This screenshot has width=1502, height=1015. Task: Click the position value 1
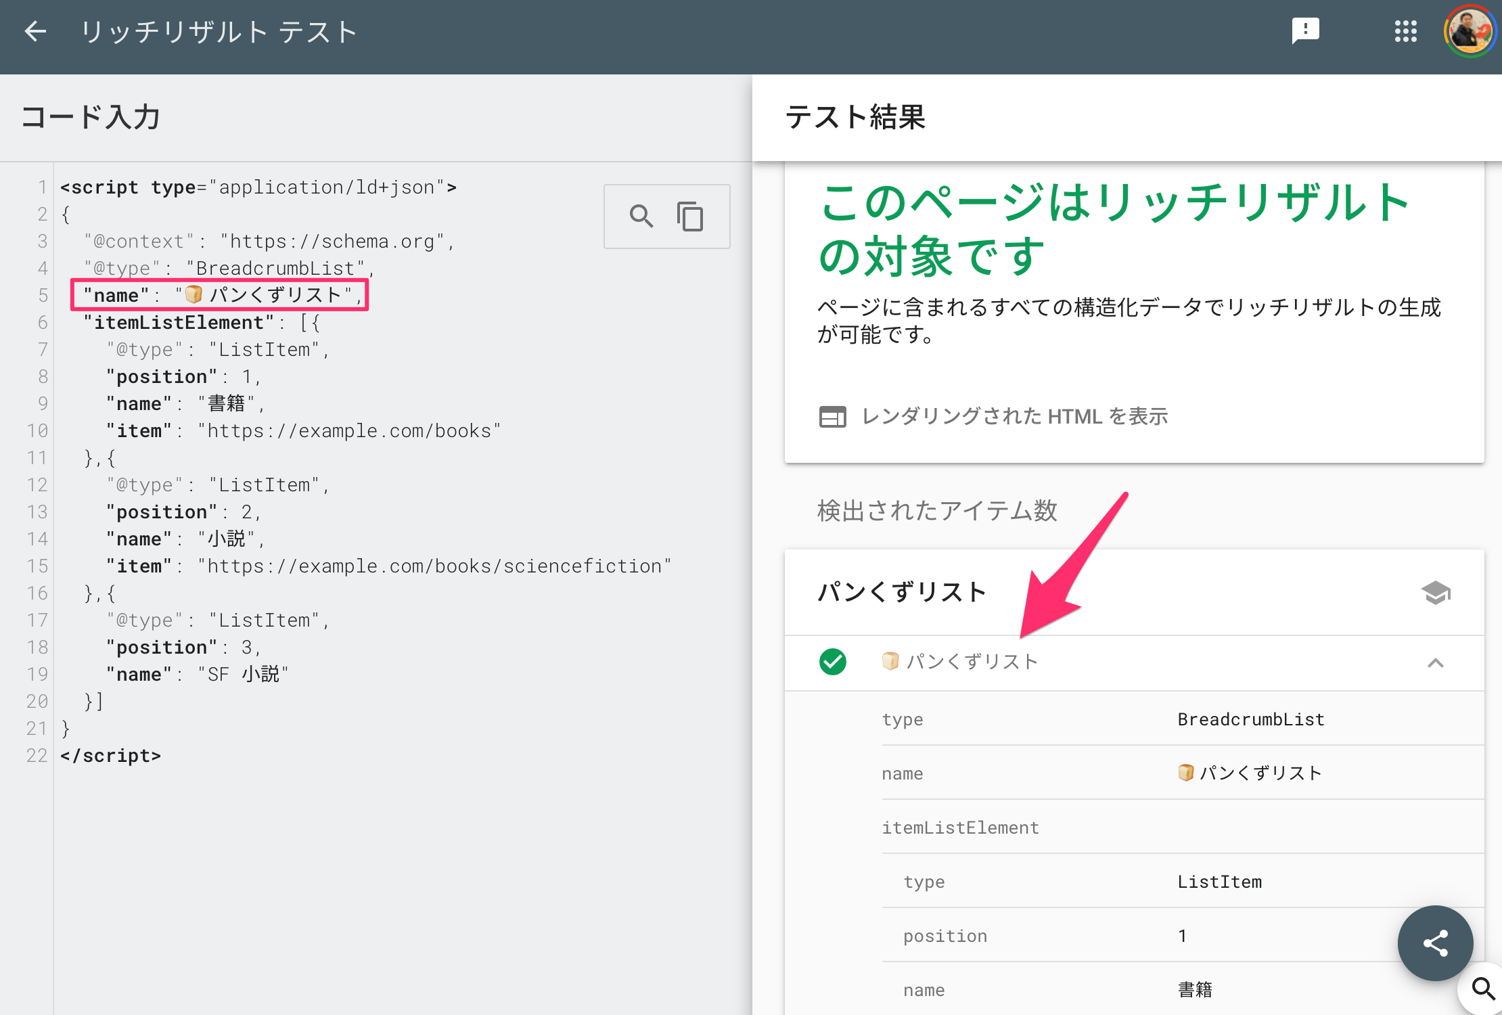coord(1182,936)
